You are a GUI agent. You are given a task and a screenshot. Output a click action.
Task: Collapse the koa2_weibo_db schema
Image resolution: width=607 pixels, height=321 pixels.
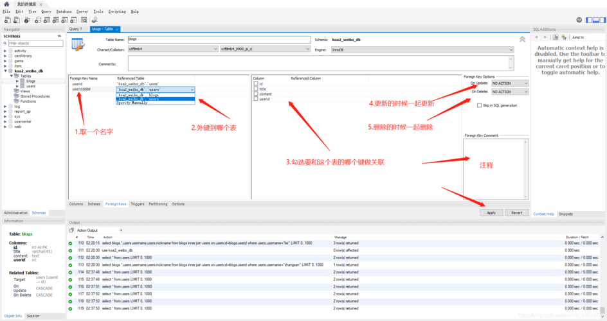(x=5, y=71)
